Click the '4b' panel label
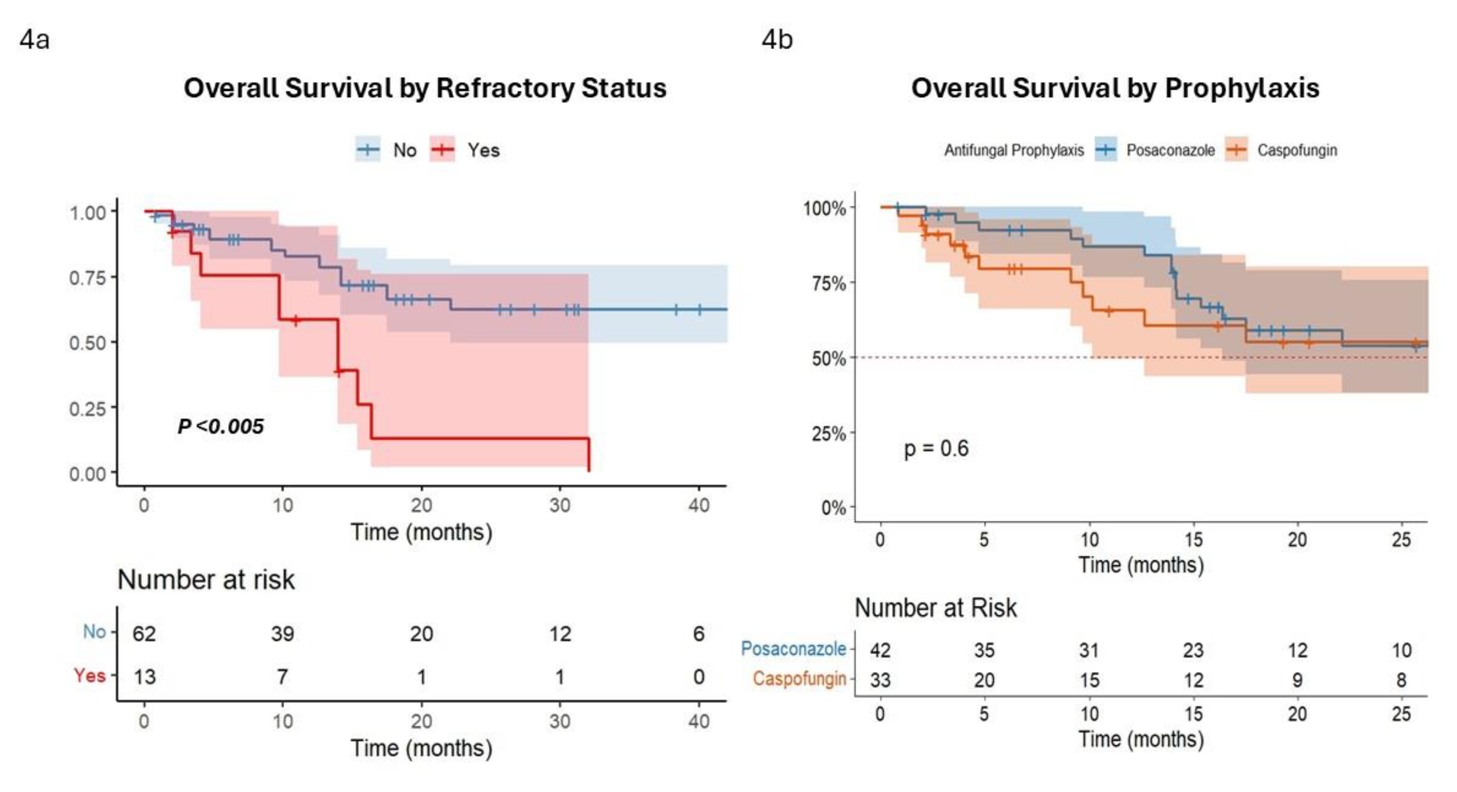The image size is (1457, 792). pyautogui.click(x=777, y=40)
